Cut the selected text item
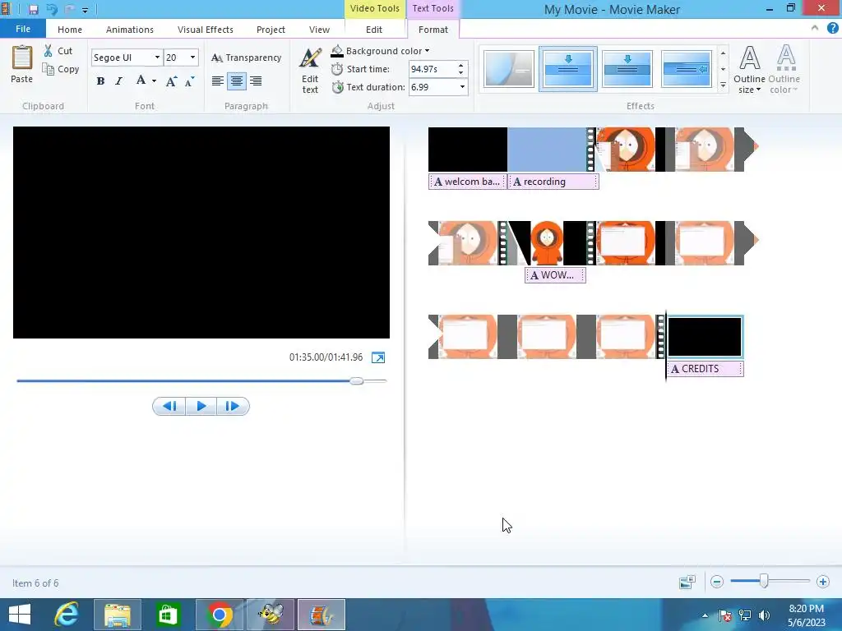This screenshot has height=631, width=842. pyautogui.click(x=58, y=51)
